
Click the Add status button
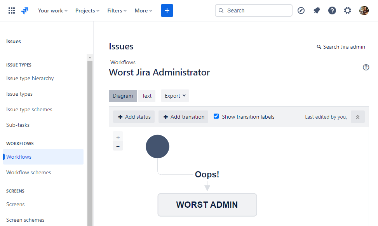pos(134,117)
